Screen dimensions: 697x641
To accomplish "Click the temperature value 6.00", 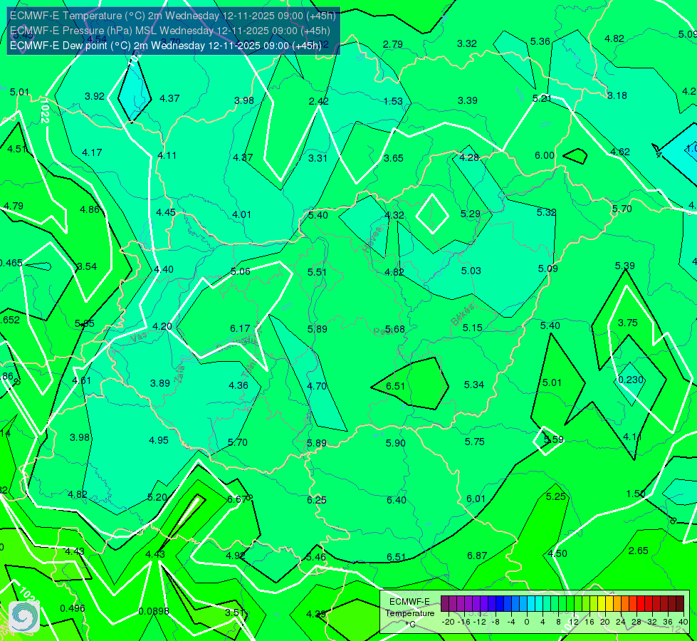I will (545, 156).
